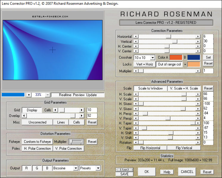The height and width of the screenshot is (178, 222).
Task: Toggle Realtime Preview Update
Action: point(78,95)
